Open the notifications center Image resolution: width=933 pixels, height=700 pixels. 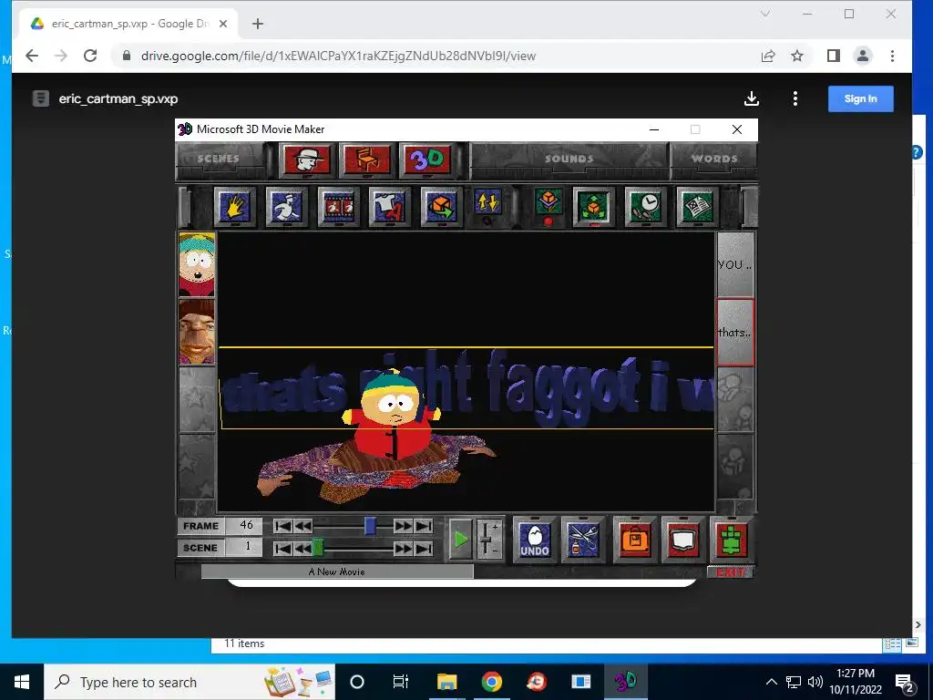point(905,682)
